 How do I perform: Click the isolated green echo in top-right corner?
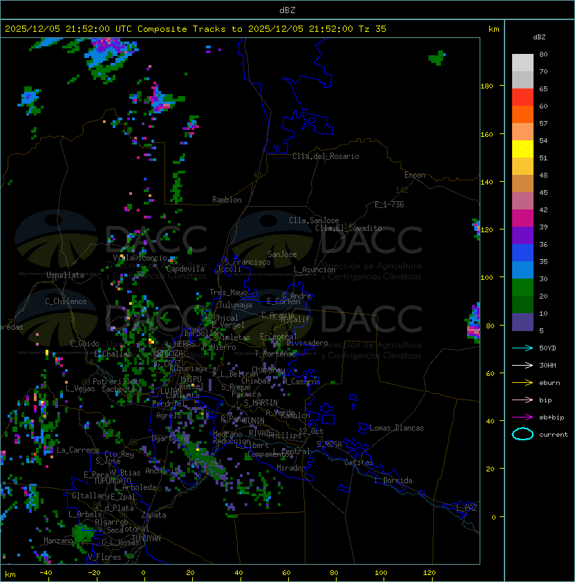[x=437, y=58]
